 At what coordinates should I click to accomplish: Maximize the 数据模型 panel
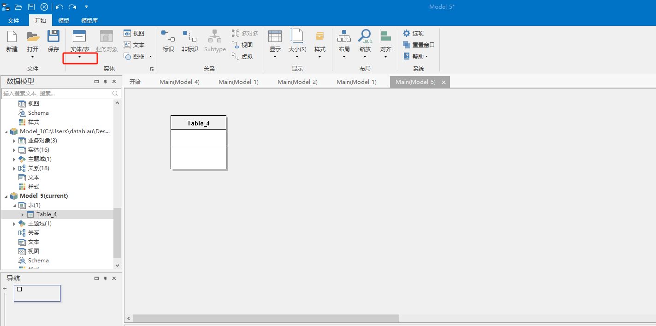(x=96, y=82)
